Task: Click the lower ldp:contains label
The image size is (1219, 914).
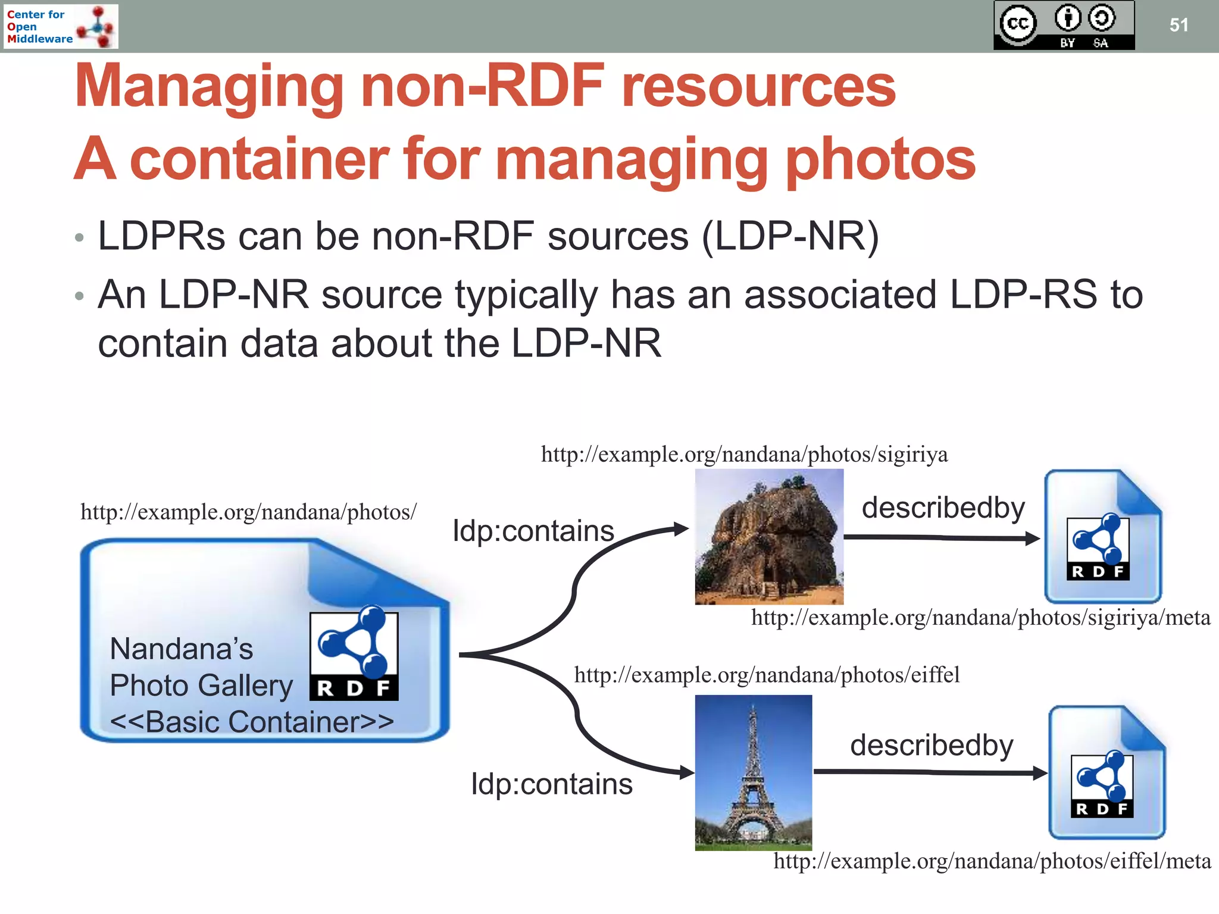Action: pos(552,784)
